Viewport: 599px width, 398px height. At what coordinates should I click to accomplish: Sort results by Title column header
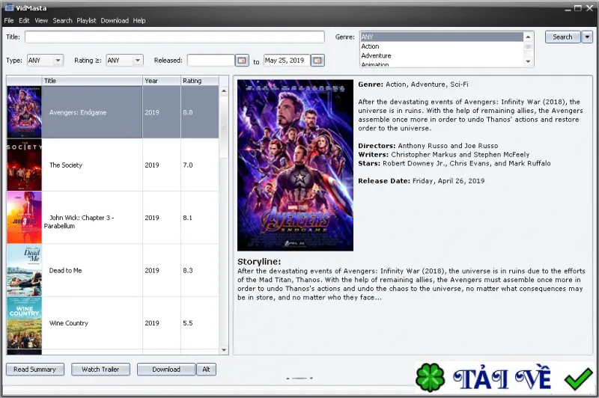[x=92, y=81]
